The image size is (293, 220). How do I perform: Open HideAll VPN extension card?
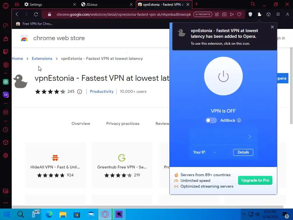pyautogui.click(x=55, y=165)
